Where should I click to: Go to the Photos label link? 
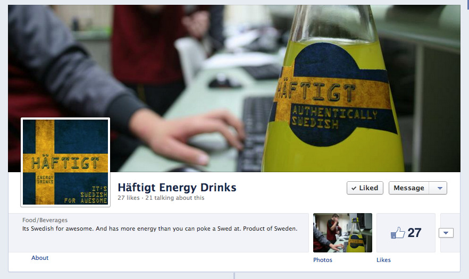tap(323, 260)
